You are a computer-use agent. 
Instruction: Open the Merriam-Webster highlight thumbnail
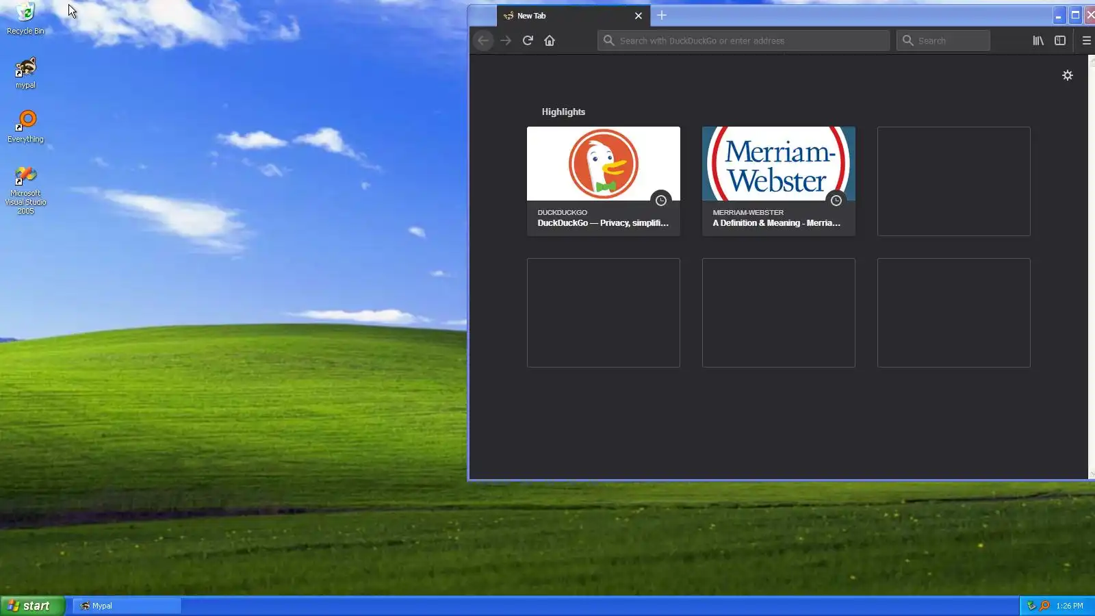tap(779, 164)
